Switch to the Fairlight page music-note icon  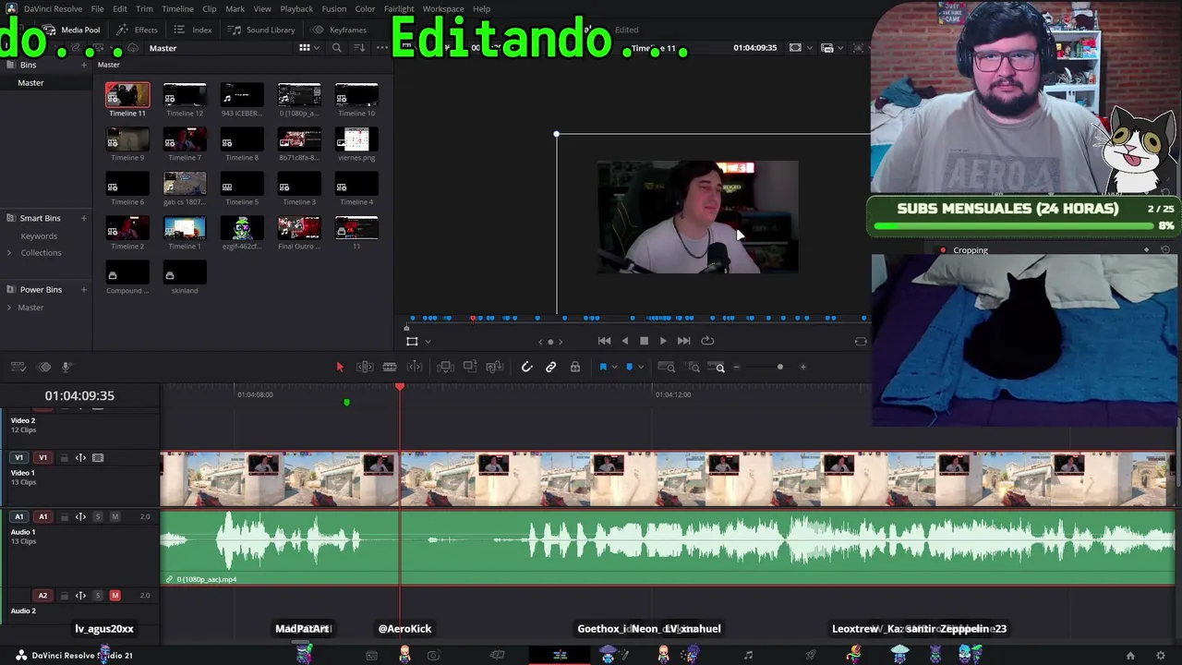[748, 656]
